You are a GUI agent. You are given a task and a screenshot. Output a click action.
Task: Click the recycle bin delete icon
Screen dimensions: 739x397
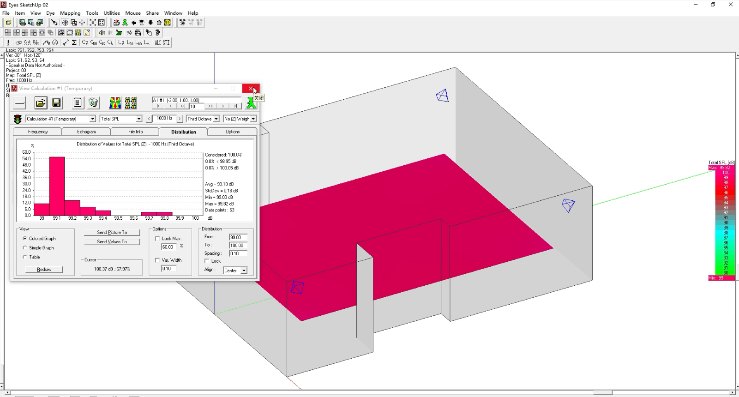click(x=93, y=103)
